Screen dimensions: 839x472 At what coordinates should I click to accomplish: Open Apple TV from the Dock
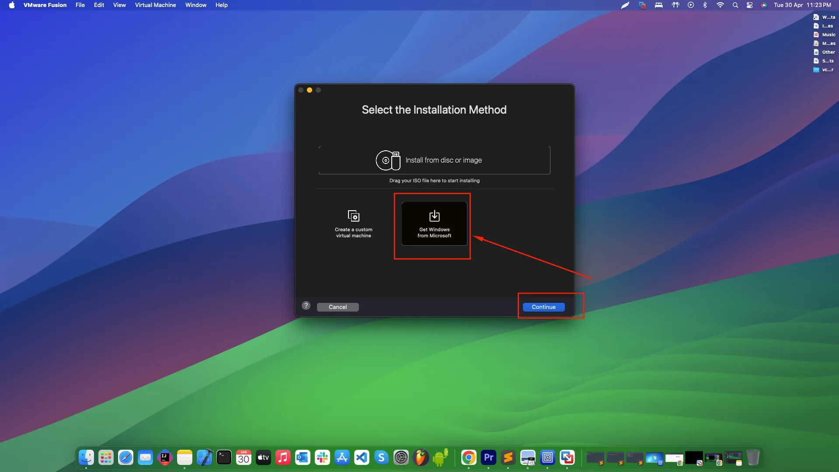click(x=263, y=458)
